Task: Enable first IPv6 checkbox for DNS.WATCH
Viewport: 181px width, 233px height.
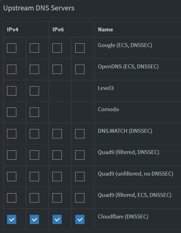Action: [x=57, y=134]
